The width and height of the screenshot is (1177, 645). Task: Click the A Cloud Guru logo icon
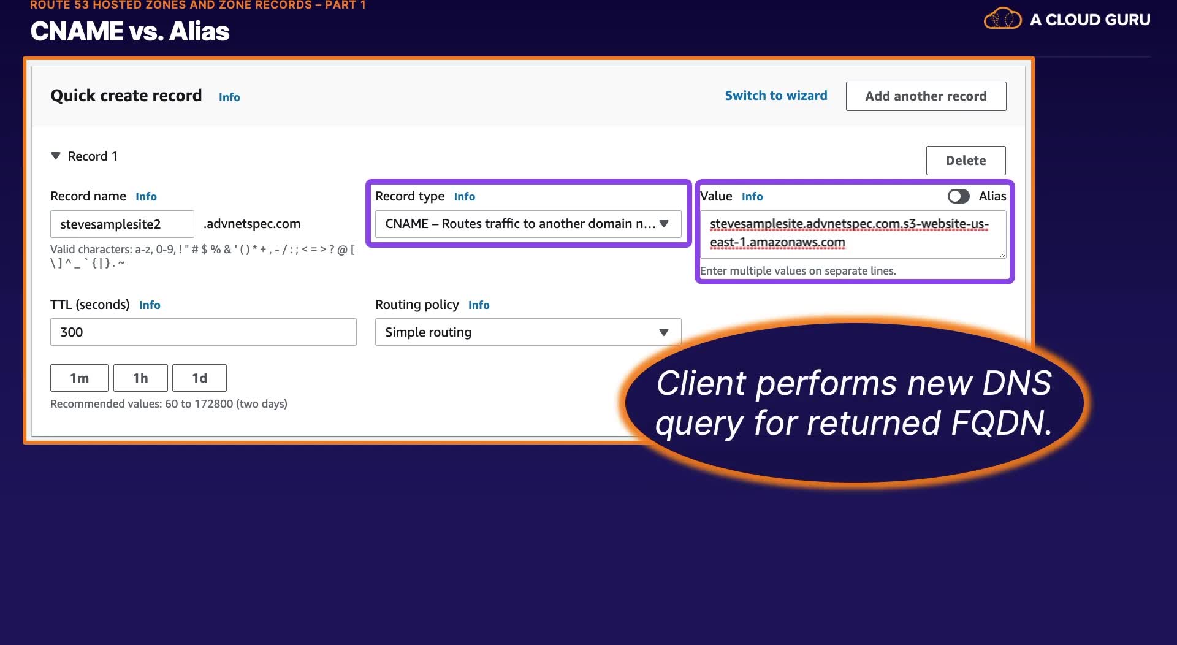tap(1002, 19)
